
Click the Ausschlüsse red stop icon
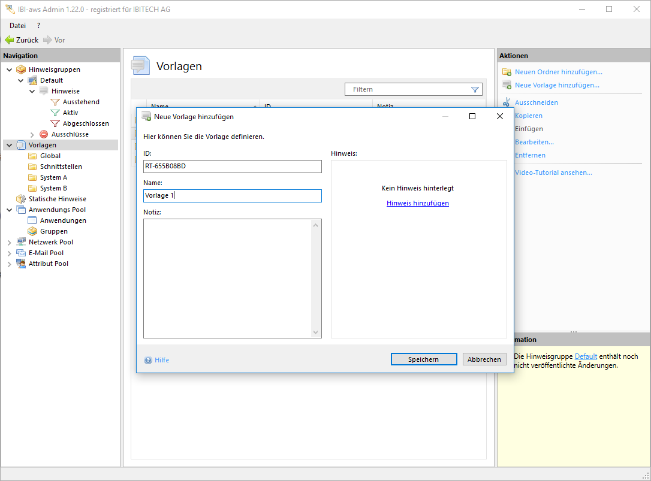point(44,135)
